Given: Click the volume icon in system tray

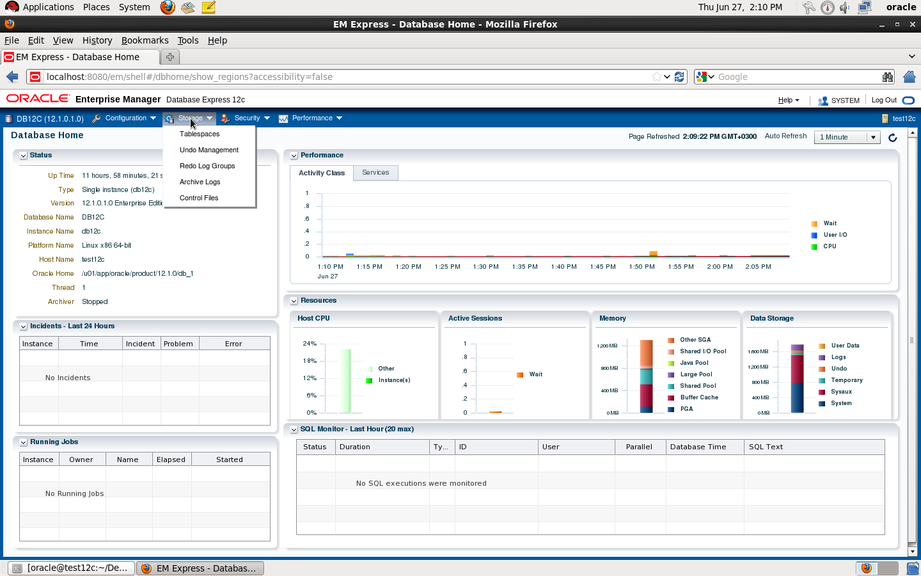Looking at the screenshot, I should click(x=845, y=8).
